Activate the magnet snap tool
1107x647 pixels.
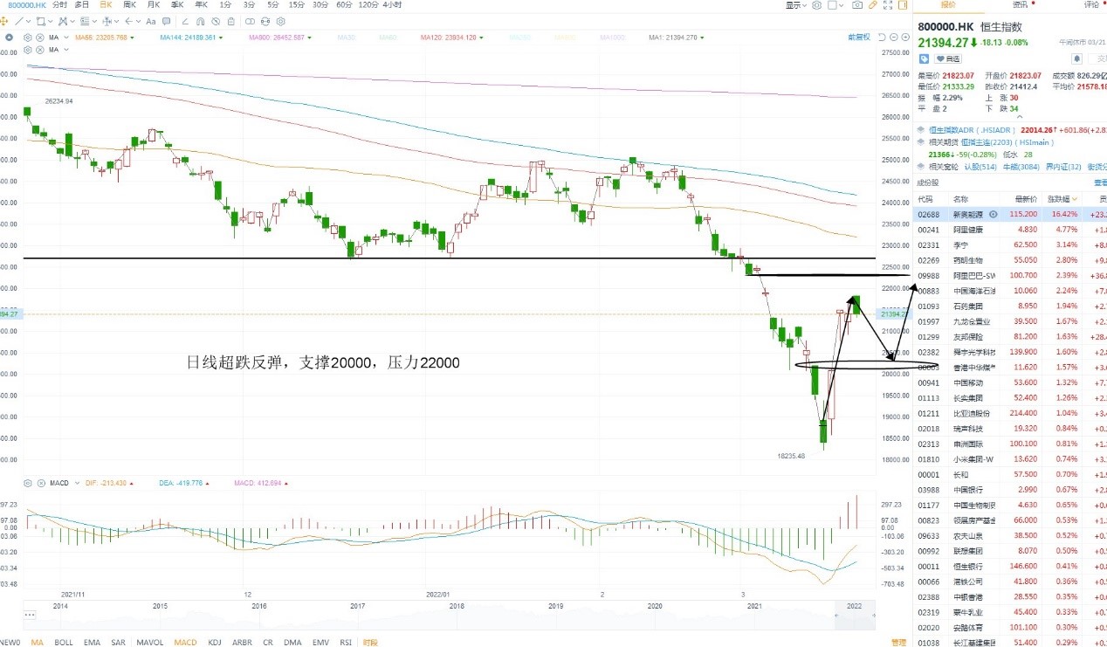tap(200, 21)
